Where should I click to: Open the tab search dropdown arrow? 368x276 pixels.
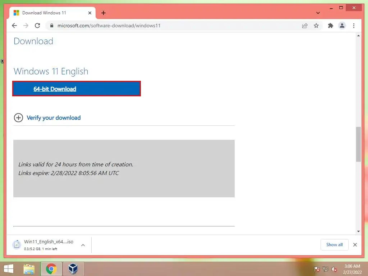pyautogui.click(x=318, y=13)
